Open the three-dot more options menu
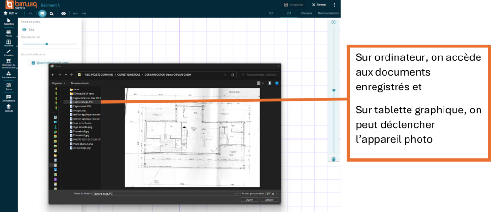491x212 pixels. 334,5
